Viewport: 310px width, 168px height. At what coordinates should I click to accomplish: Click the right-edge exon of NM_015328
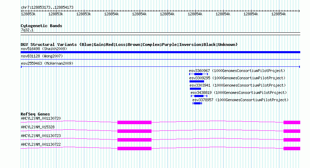pyautogui.click(x=292, y=131)
